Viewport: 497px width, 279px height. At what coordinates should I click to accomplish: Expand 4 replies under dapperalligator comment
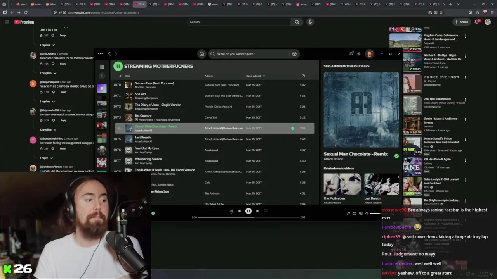click(x=47, y=102)
